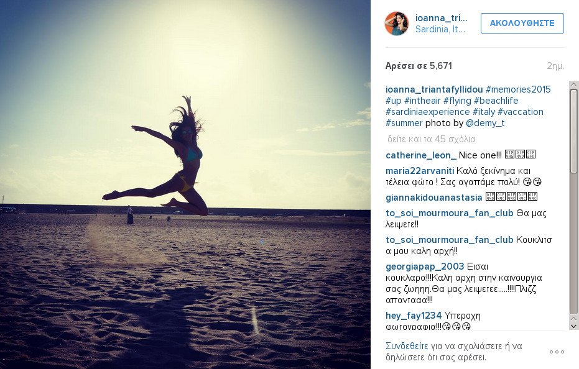Click the ΑΚΟΛΟΥΘΗΣΤΕ follow button

(522, 23)
